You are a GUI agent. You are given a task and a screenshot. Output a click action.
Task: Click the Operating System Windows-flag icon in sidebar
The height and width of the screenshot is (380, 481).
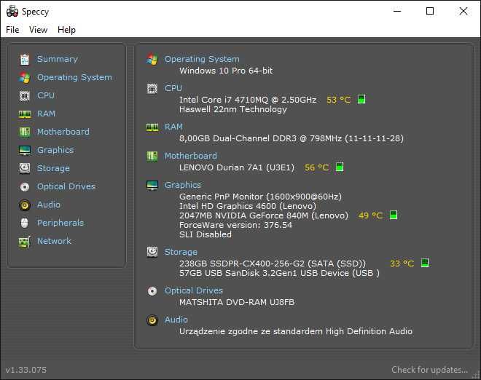point(25,78)
